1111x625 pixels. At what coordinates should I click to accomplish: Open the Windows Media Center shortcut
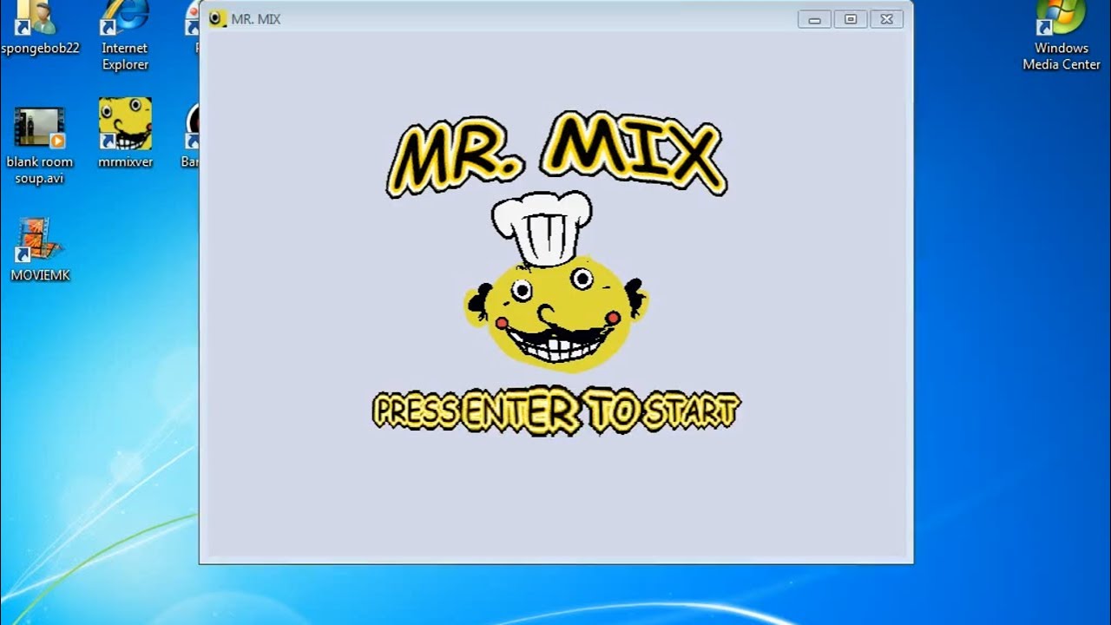pos(1061,35)
